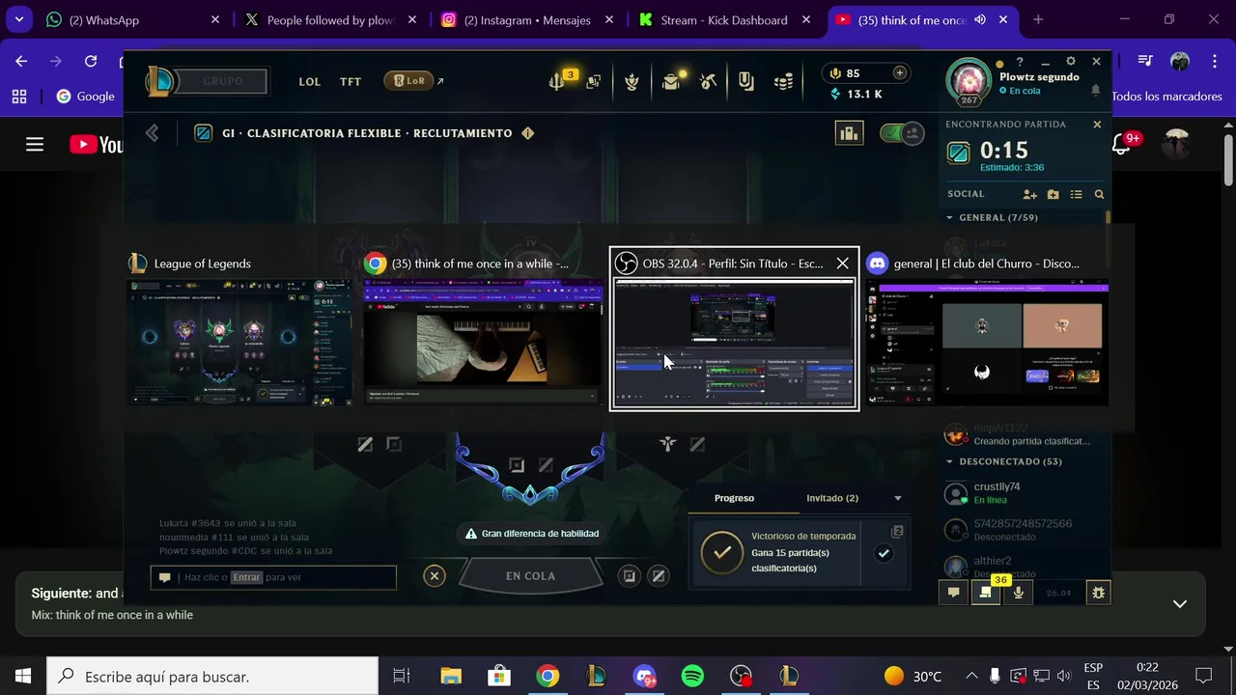Click the new folder icon in Social
1236x695 pixels.
click(x=1053, y=194)
